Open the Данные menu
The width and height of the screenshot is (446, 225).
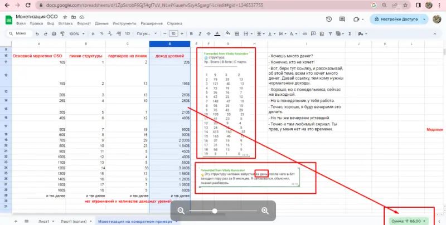click(x=101, y=23)
